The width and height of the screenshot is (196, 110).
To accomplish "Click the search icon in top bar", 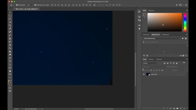I will [x=177, y=5].
